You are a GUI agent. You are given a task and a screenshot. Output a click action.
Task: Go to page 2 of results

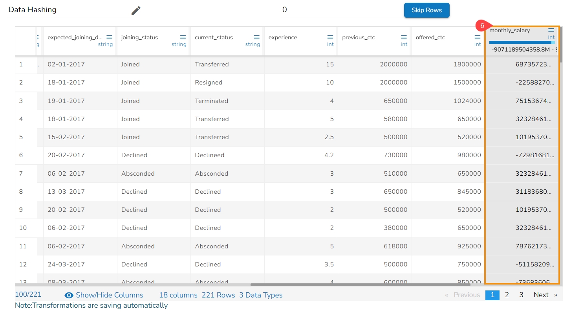pos(507,295)
